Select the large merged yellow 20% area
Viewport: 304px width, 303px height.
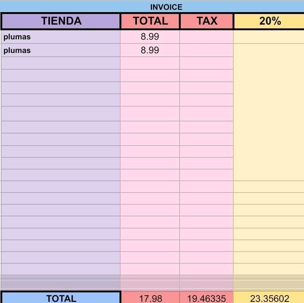coord(269,112)
